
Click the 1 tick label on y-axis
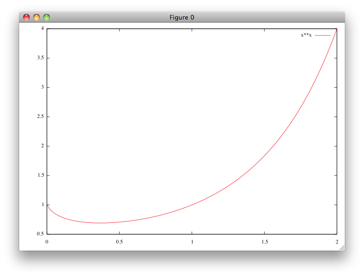pos(42,205)
